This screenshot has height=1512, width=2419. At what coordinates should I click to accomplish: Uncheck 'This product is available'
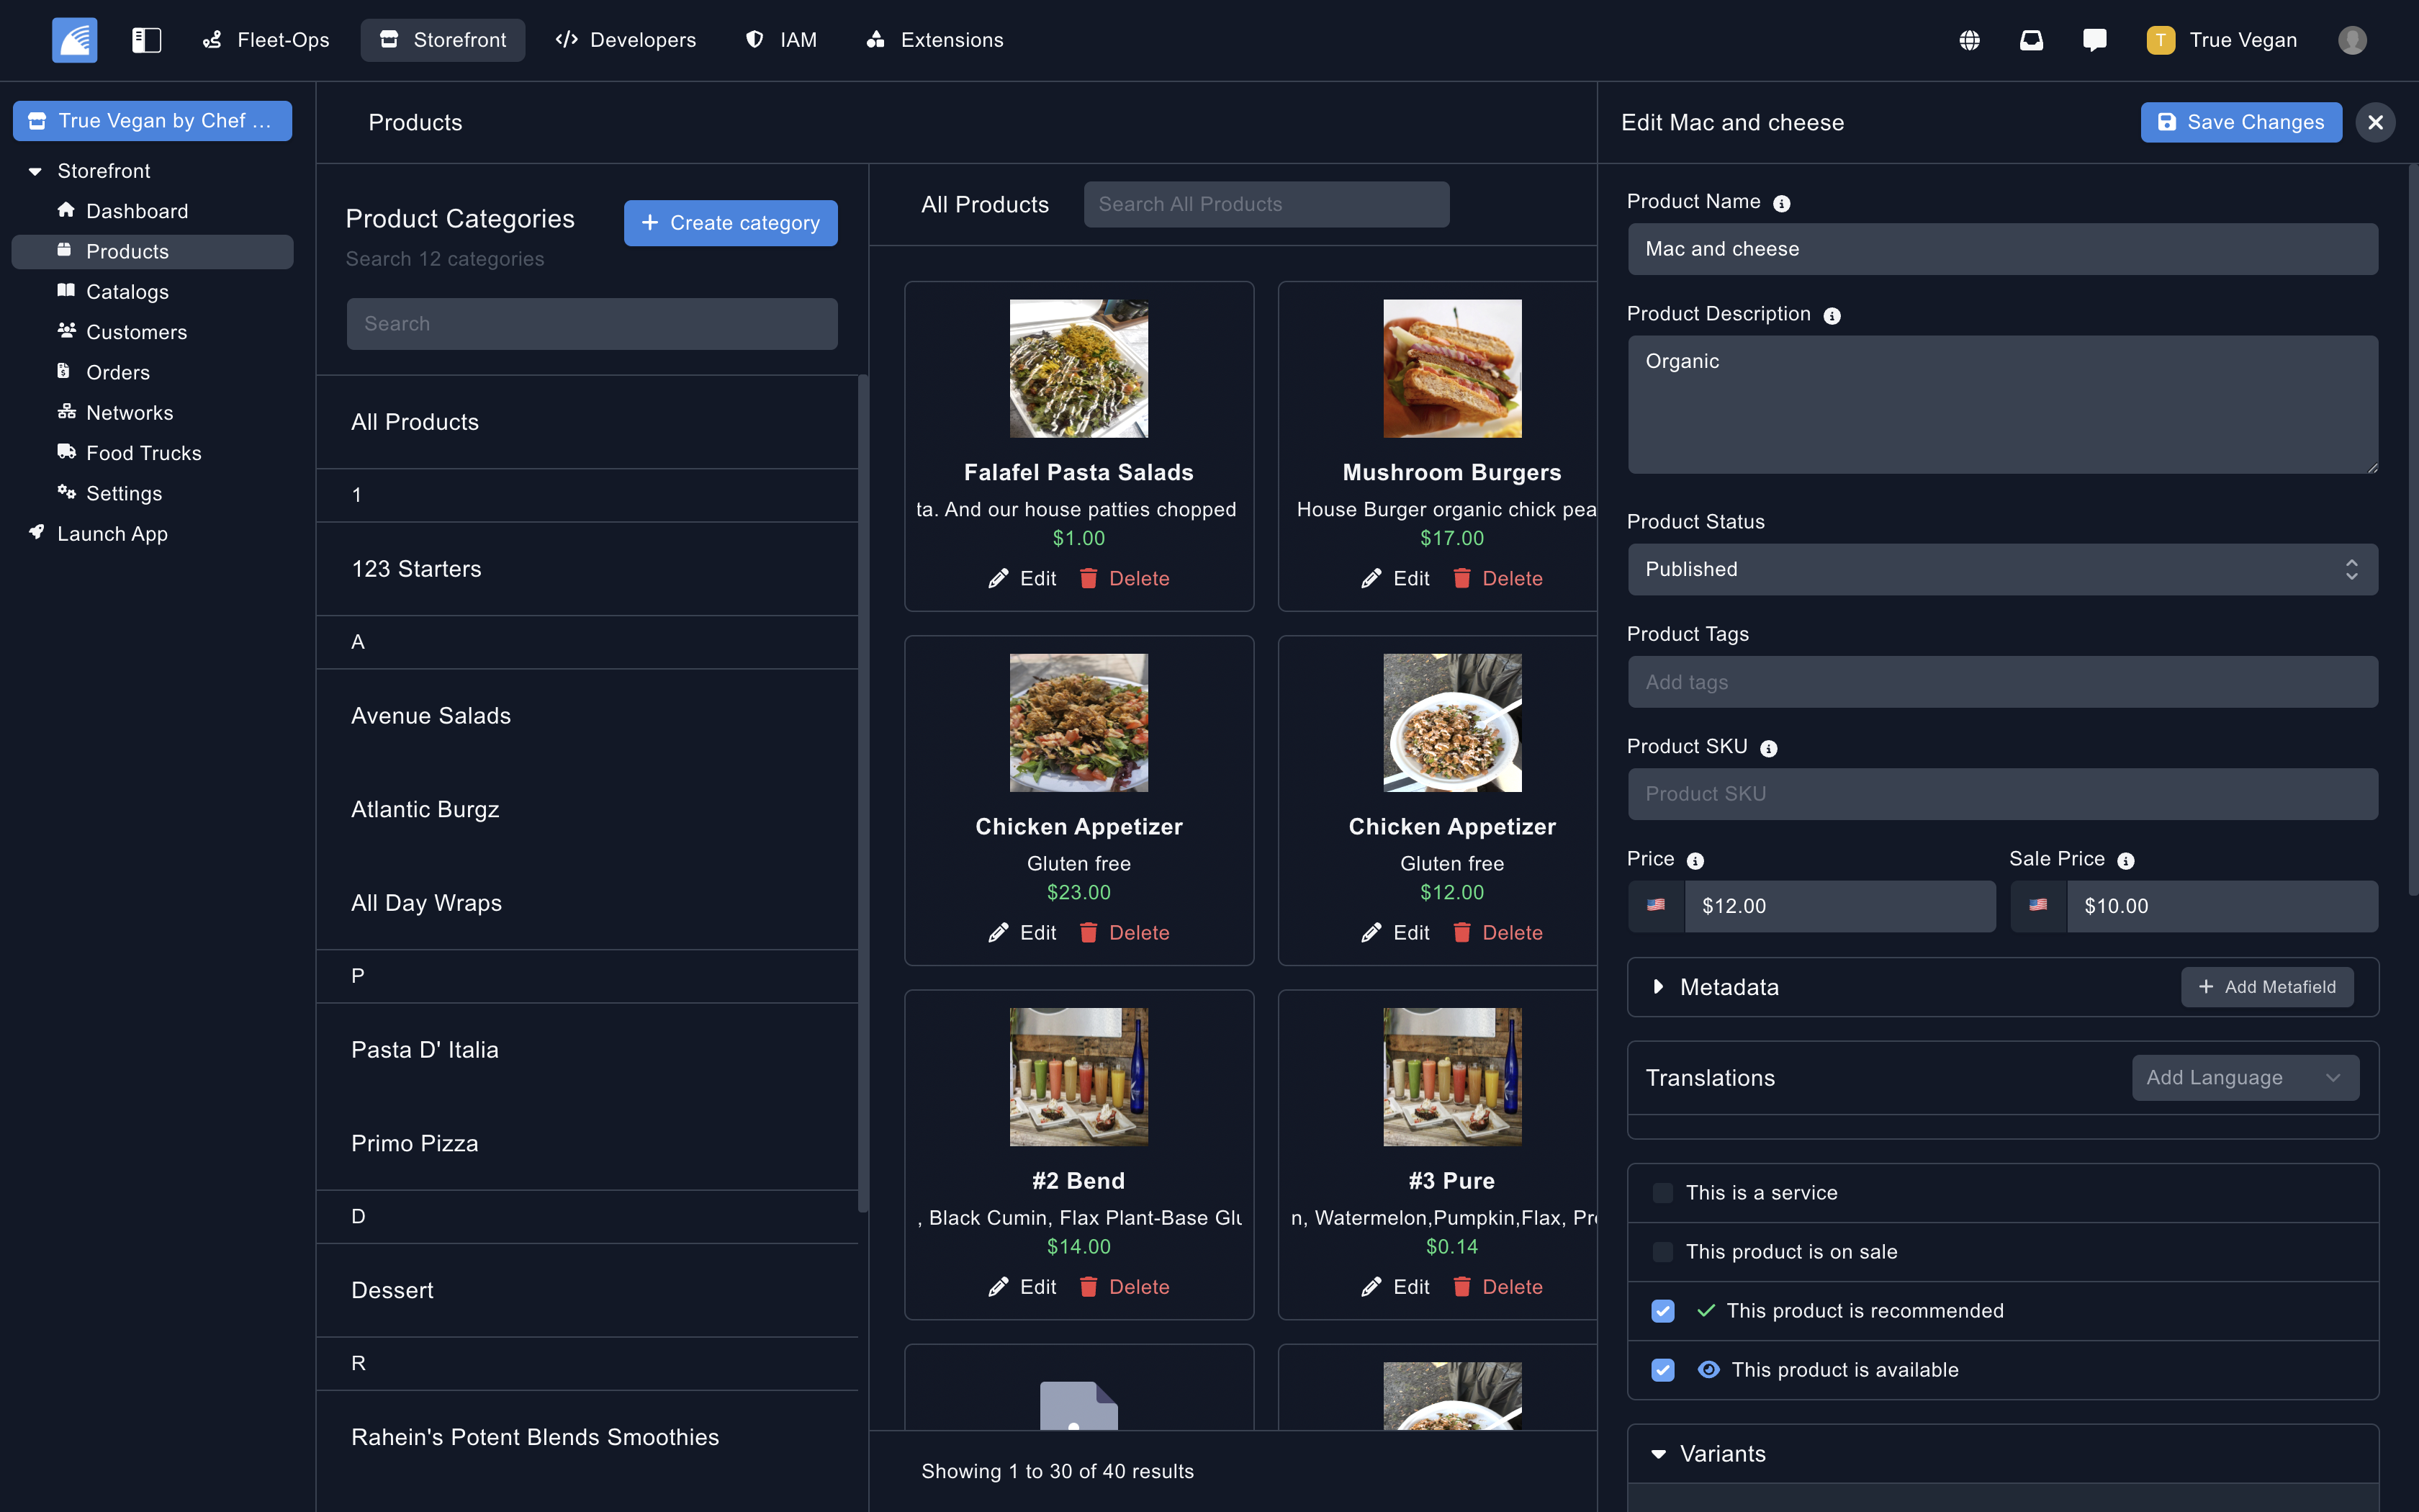pos(1662,1370)
